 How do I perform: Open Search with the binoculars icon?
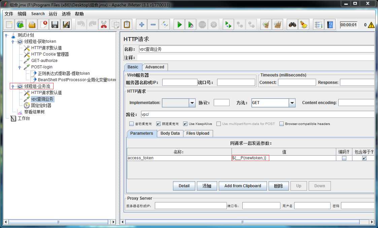pyautogui.click(x=293, y=25)
